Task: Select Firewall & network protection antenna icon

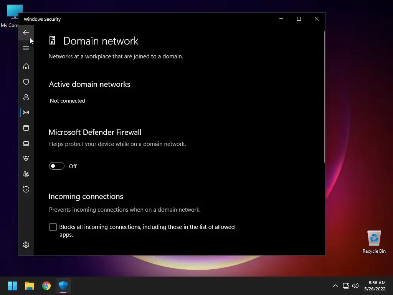Action: (x=26, y=113)
